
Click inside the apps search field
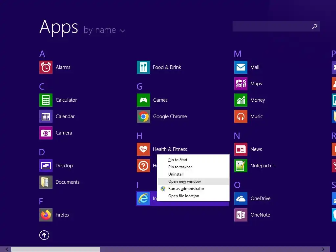[276, 26]
